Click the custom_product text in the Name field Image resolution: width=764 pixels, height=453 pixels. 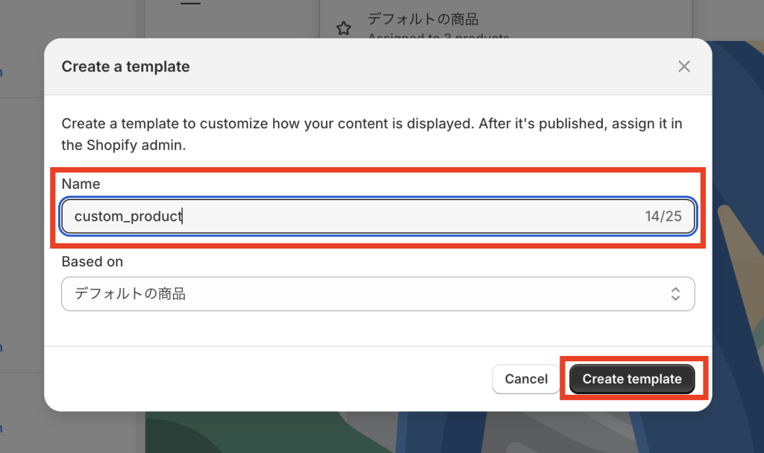coord(128,216)
